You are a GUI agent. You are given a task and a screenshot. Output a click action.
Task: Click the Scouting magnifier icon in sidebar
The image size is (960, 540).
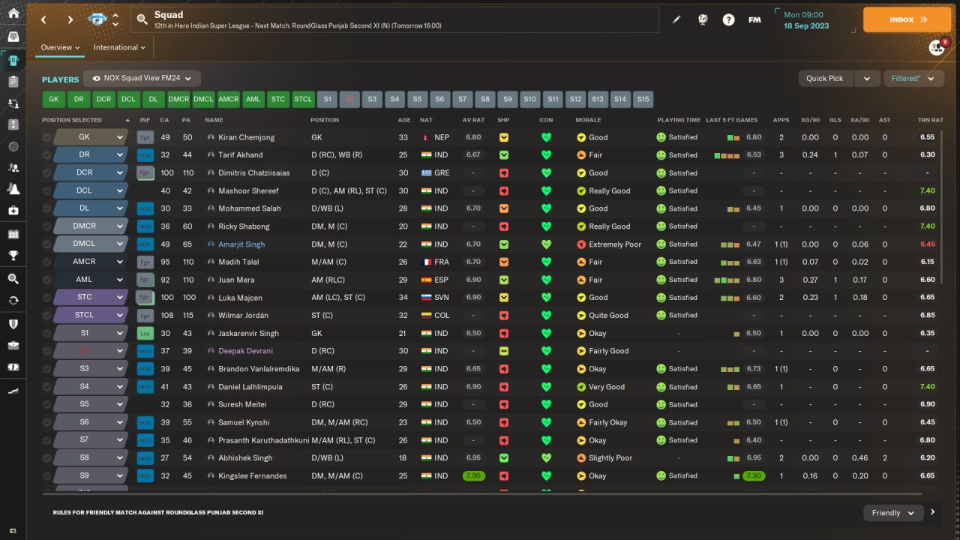pyautogui.click(x=13, y=278)
